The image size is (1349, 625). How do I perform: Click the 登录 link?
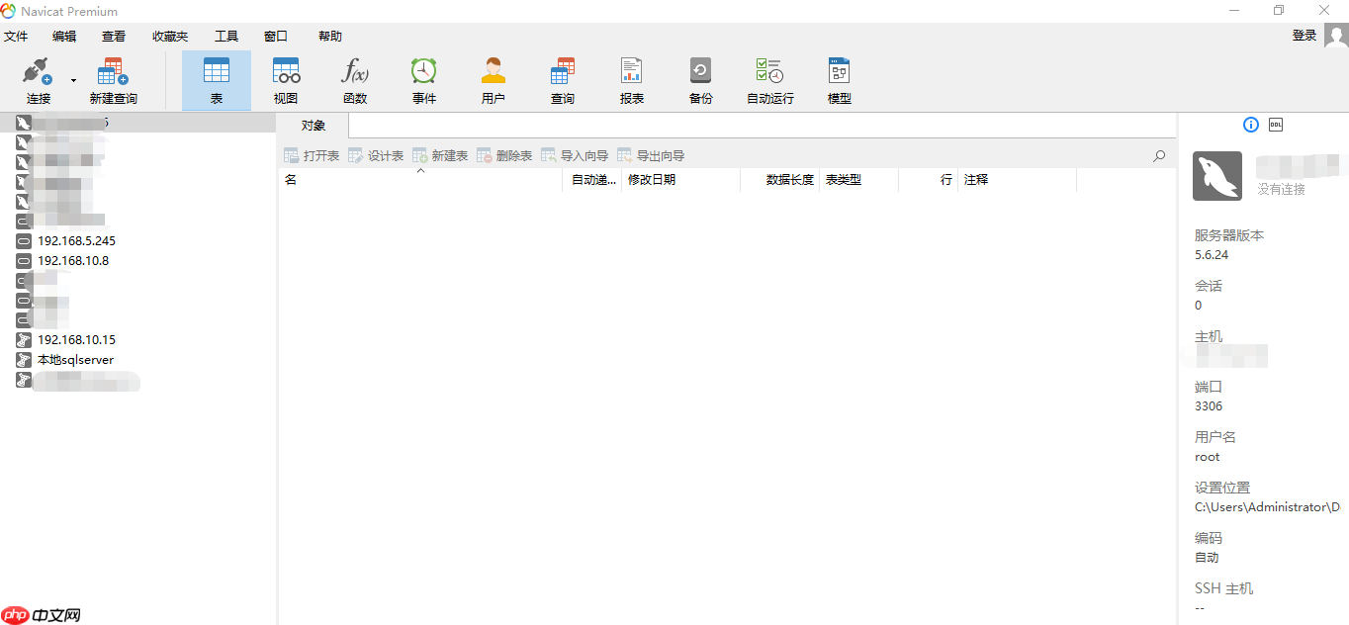coord(1304,34)
